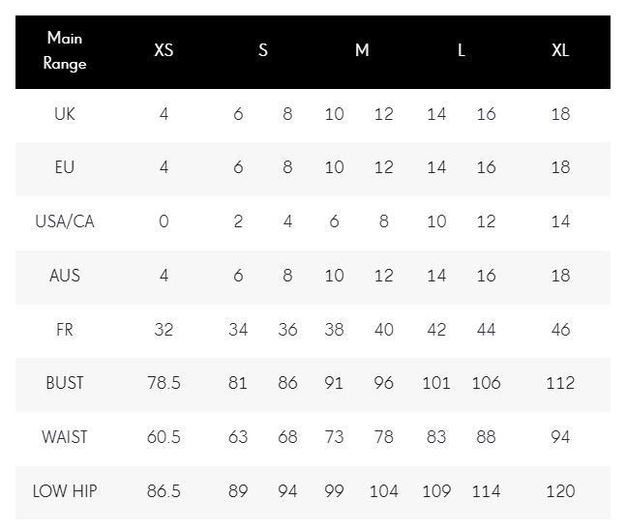The height and width of the screenshot is (530, 626).
Task: Select the WAIST row label
Action: click(65, 437)
